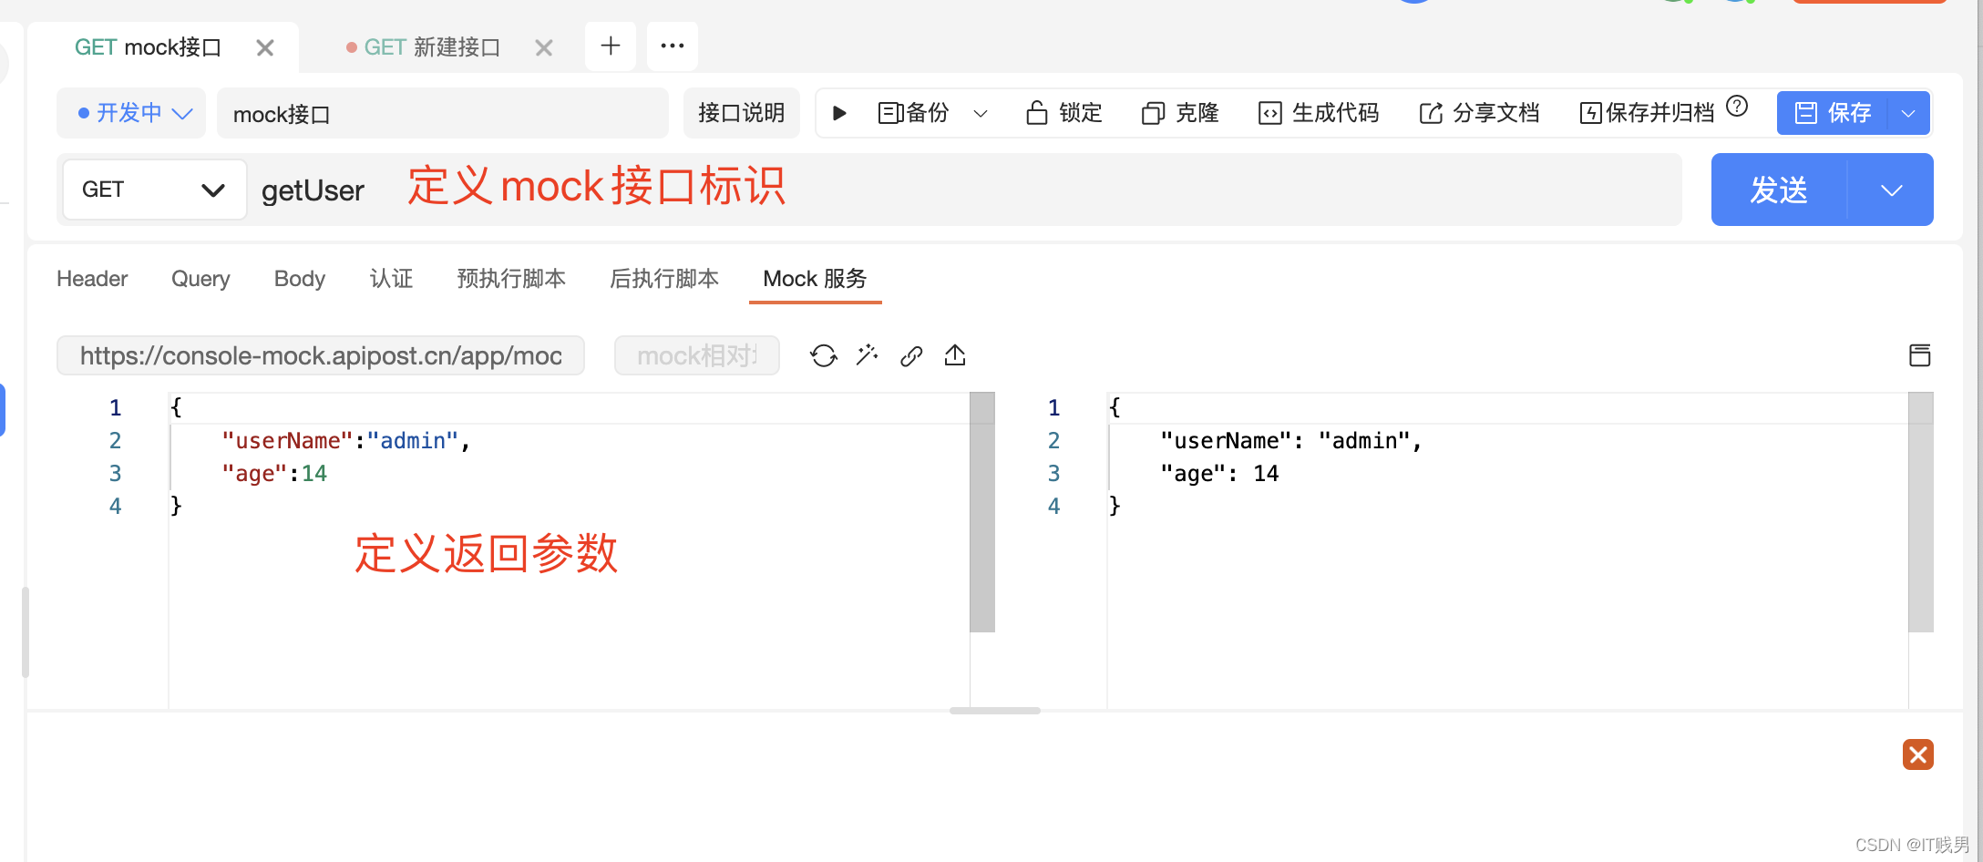
Task: Open the GET request method dropdown
Action: click(155, 190)
